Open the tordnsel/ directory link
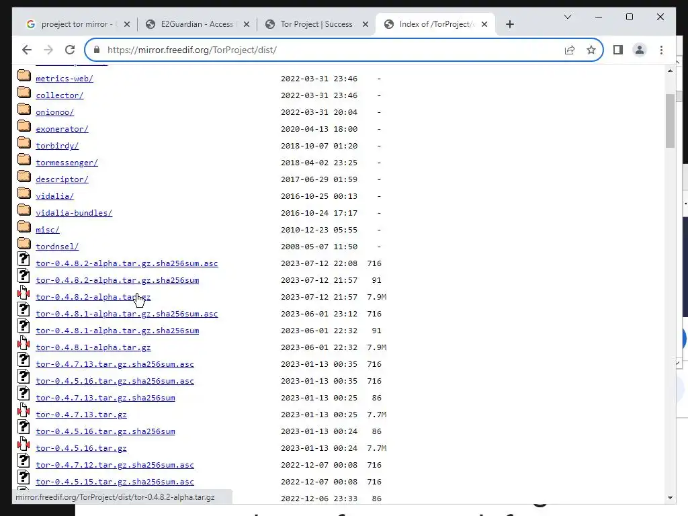Screen dimensions: 688x516 (x=57, y=247)
